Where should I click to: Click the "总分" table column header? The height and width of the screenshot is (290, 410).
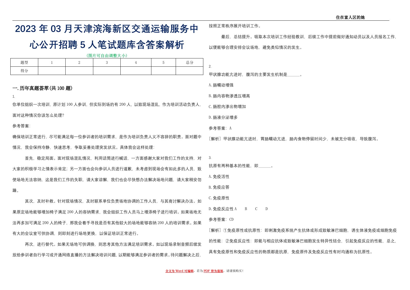189,63
